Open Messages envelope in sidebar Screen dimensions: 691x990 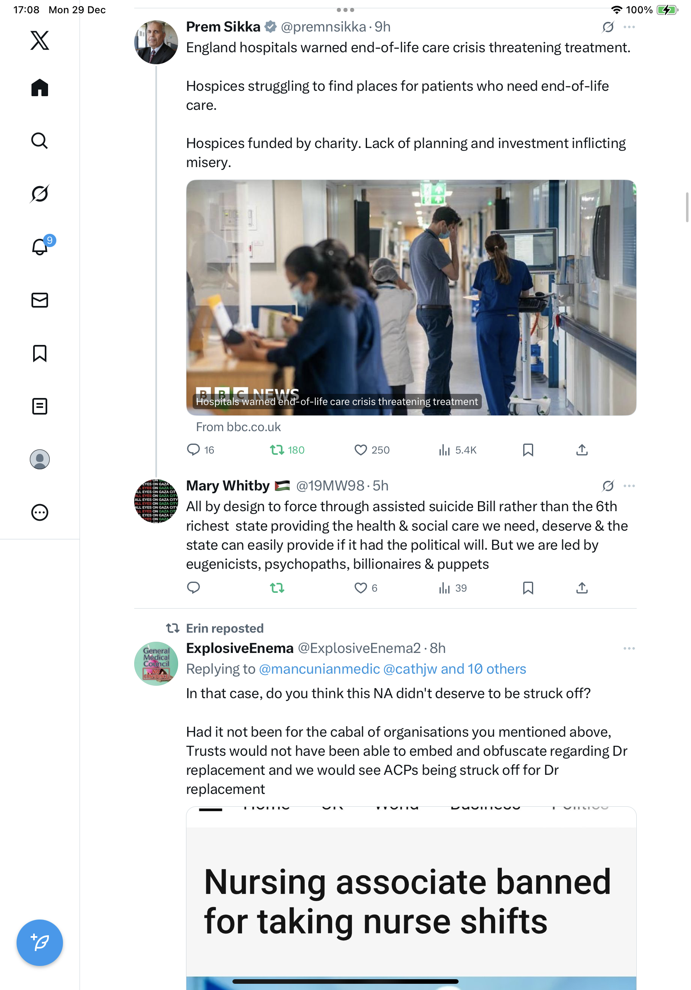40,300
